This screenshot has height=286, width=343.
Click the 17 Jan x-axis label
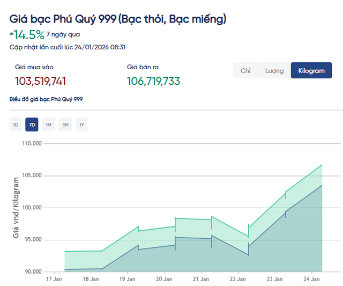pyautogui.click(x=54, y=279)
